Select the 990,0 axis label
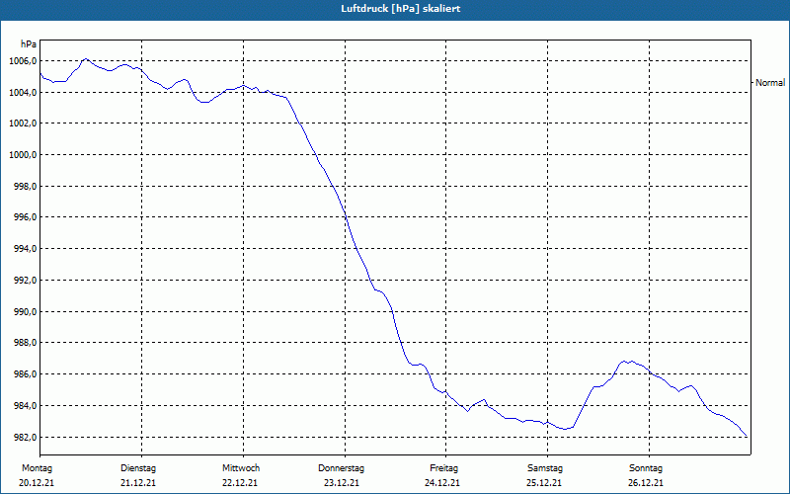The height and width of the screenshot is (494, 790). pyautogui.click(x=26, y=311)
